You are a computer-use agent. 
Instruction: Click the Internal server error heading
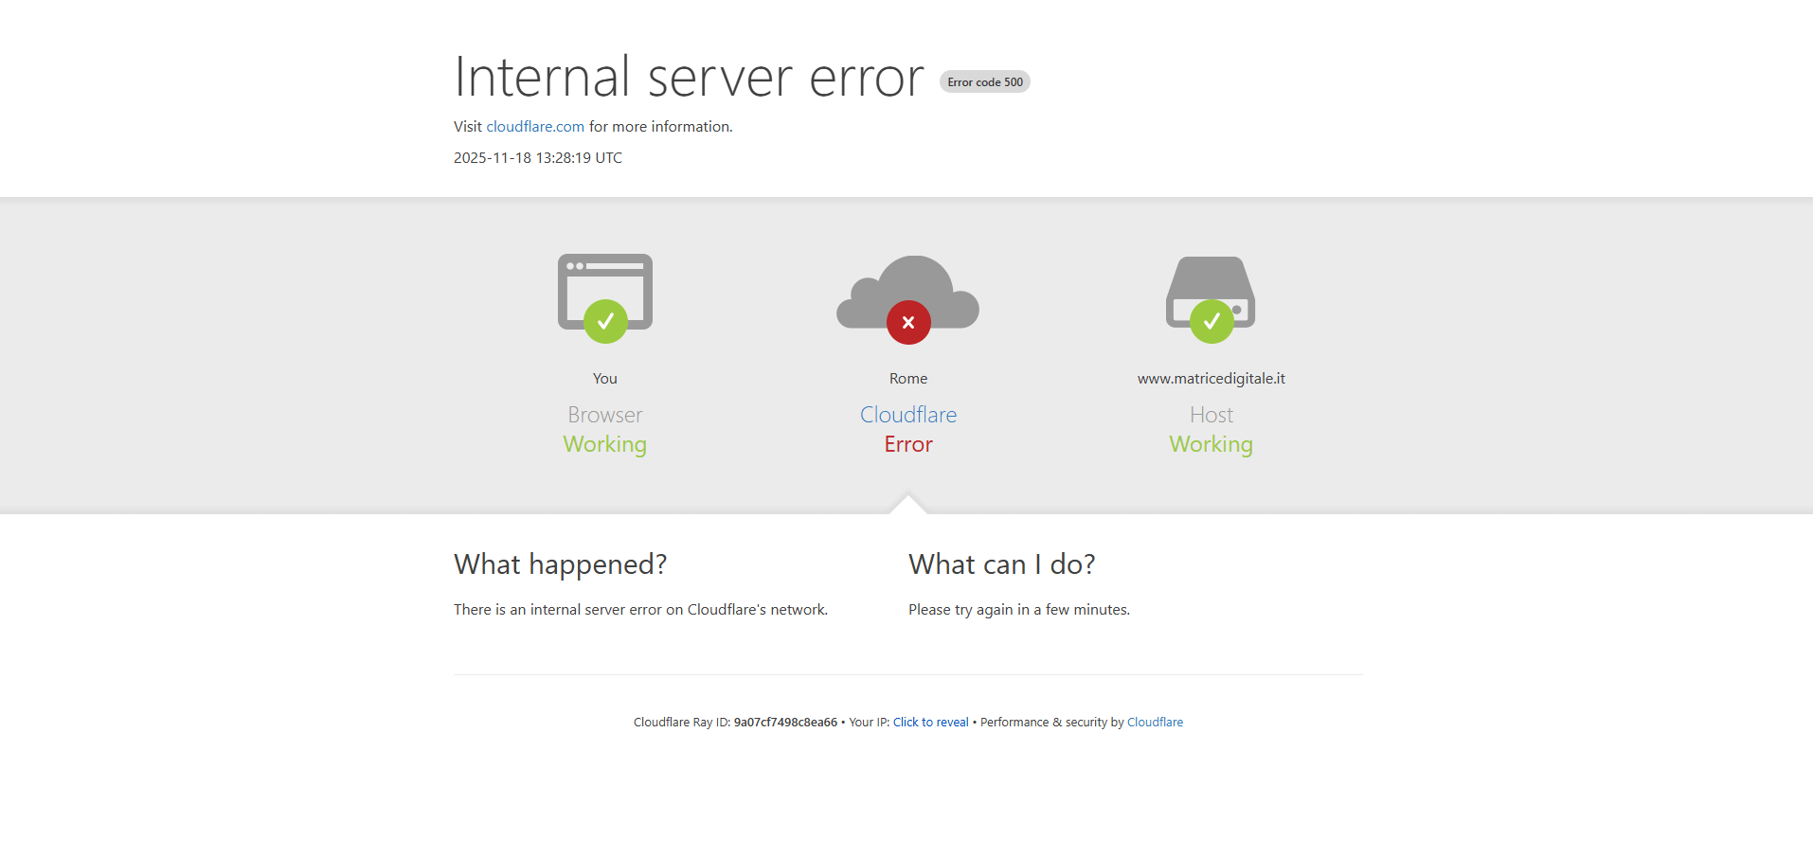[x=689, y=78]
